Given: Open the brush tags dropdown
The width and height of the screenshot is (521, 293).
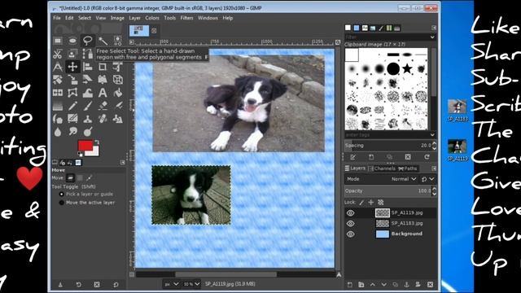Looking at the screenshot, I should (x=432, y=135).
